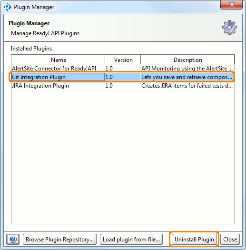
Task: Click Load plugin from file button
Action: 131,240
